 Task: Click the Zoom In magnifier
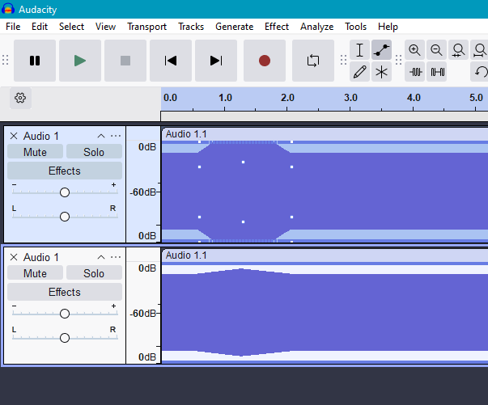[415, 50]
